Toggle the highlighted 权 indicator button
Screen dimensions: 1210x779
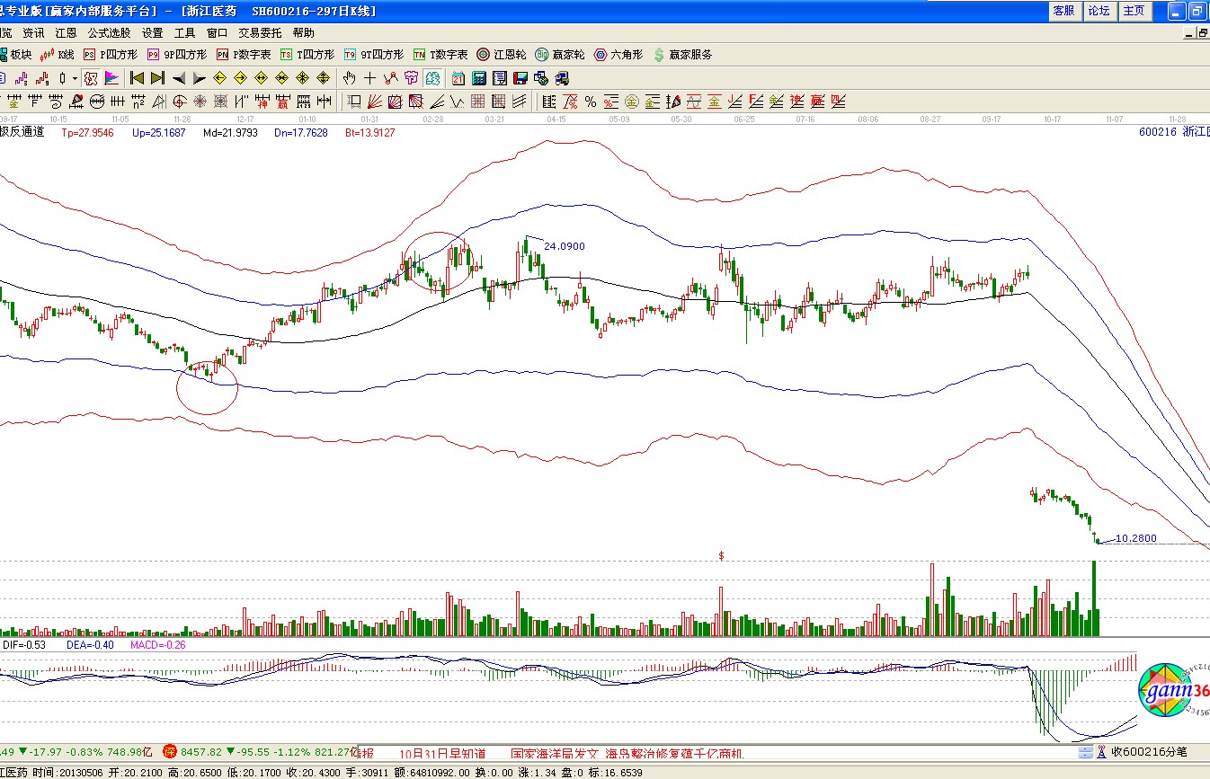91,78
